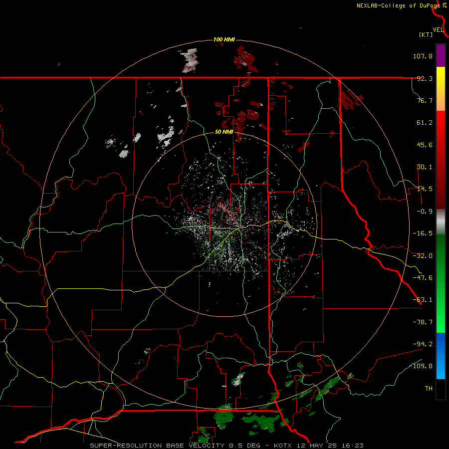Image resolution: width=449 pixels, height=449 pixels.
Task: Click the yellow-orange segment of the color bar
Action: point(441,89)
